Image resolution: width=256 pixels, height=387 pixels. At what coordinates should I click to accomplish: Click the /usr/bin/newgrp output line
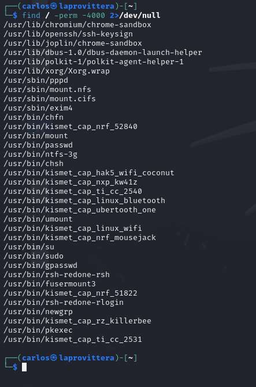coord(38,311)
